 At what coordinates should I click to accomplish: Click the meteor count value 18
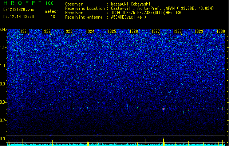coord(53,17)
